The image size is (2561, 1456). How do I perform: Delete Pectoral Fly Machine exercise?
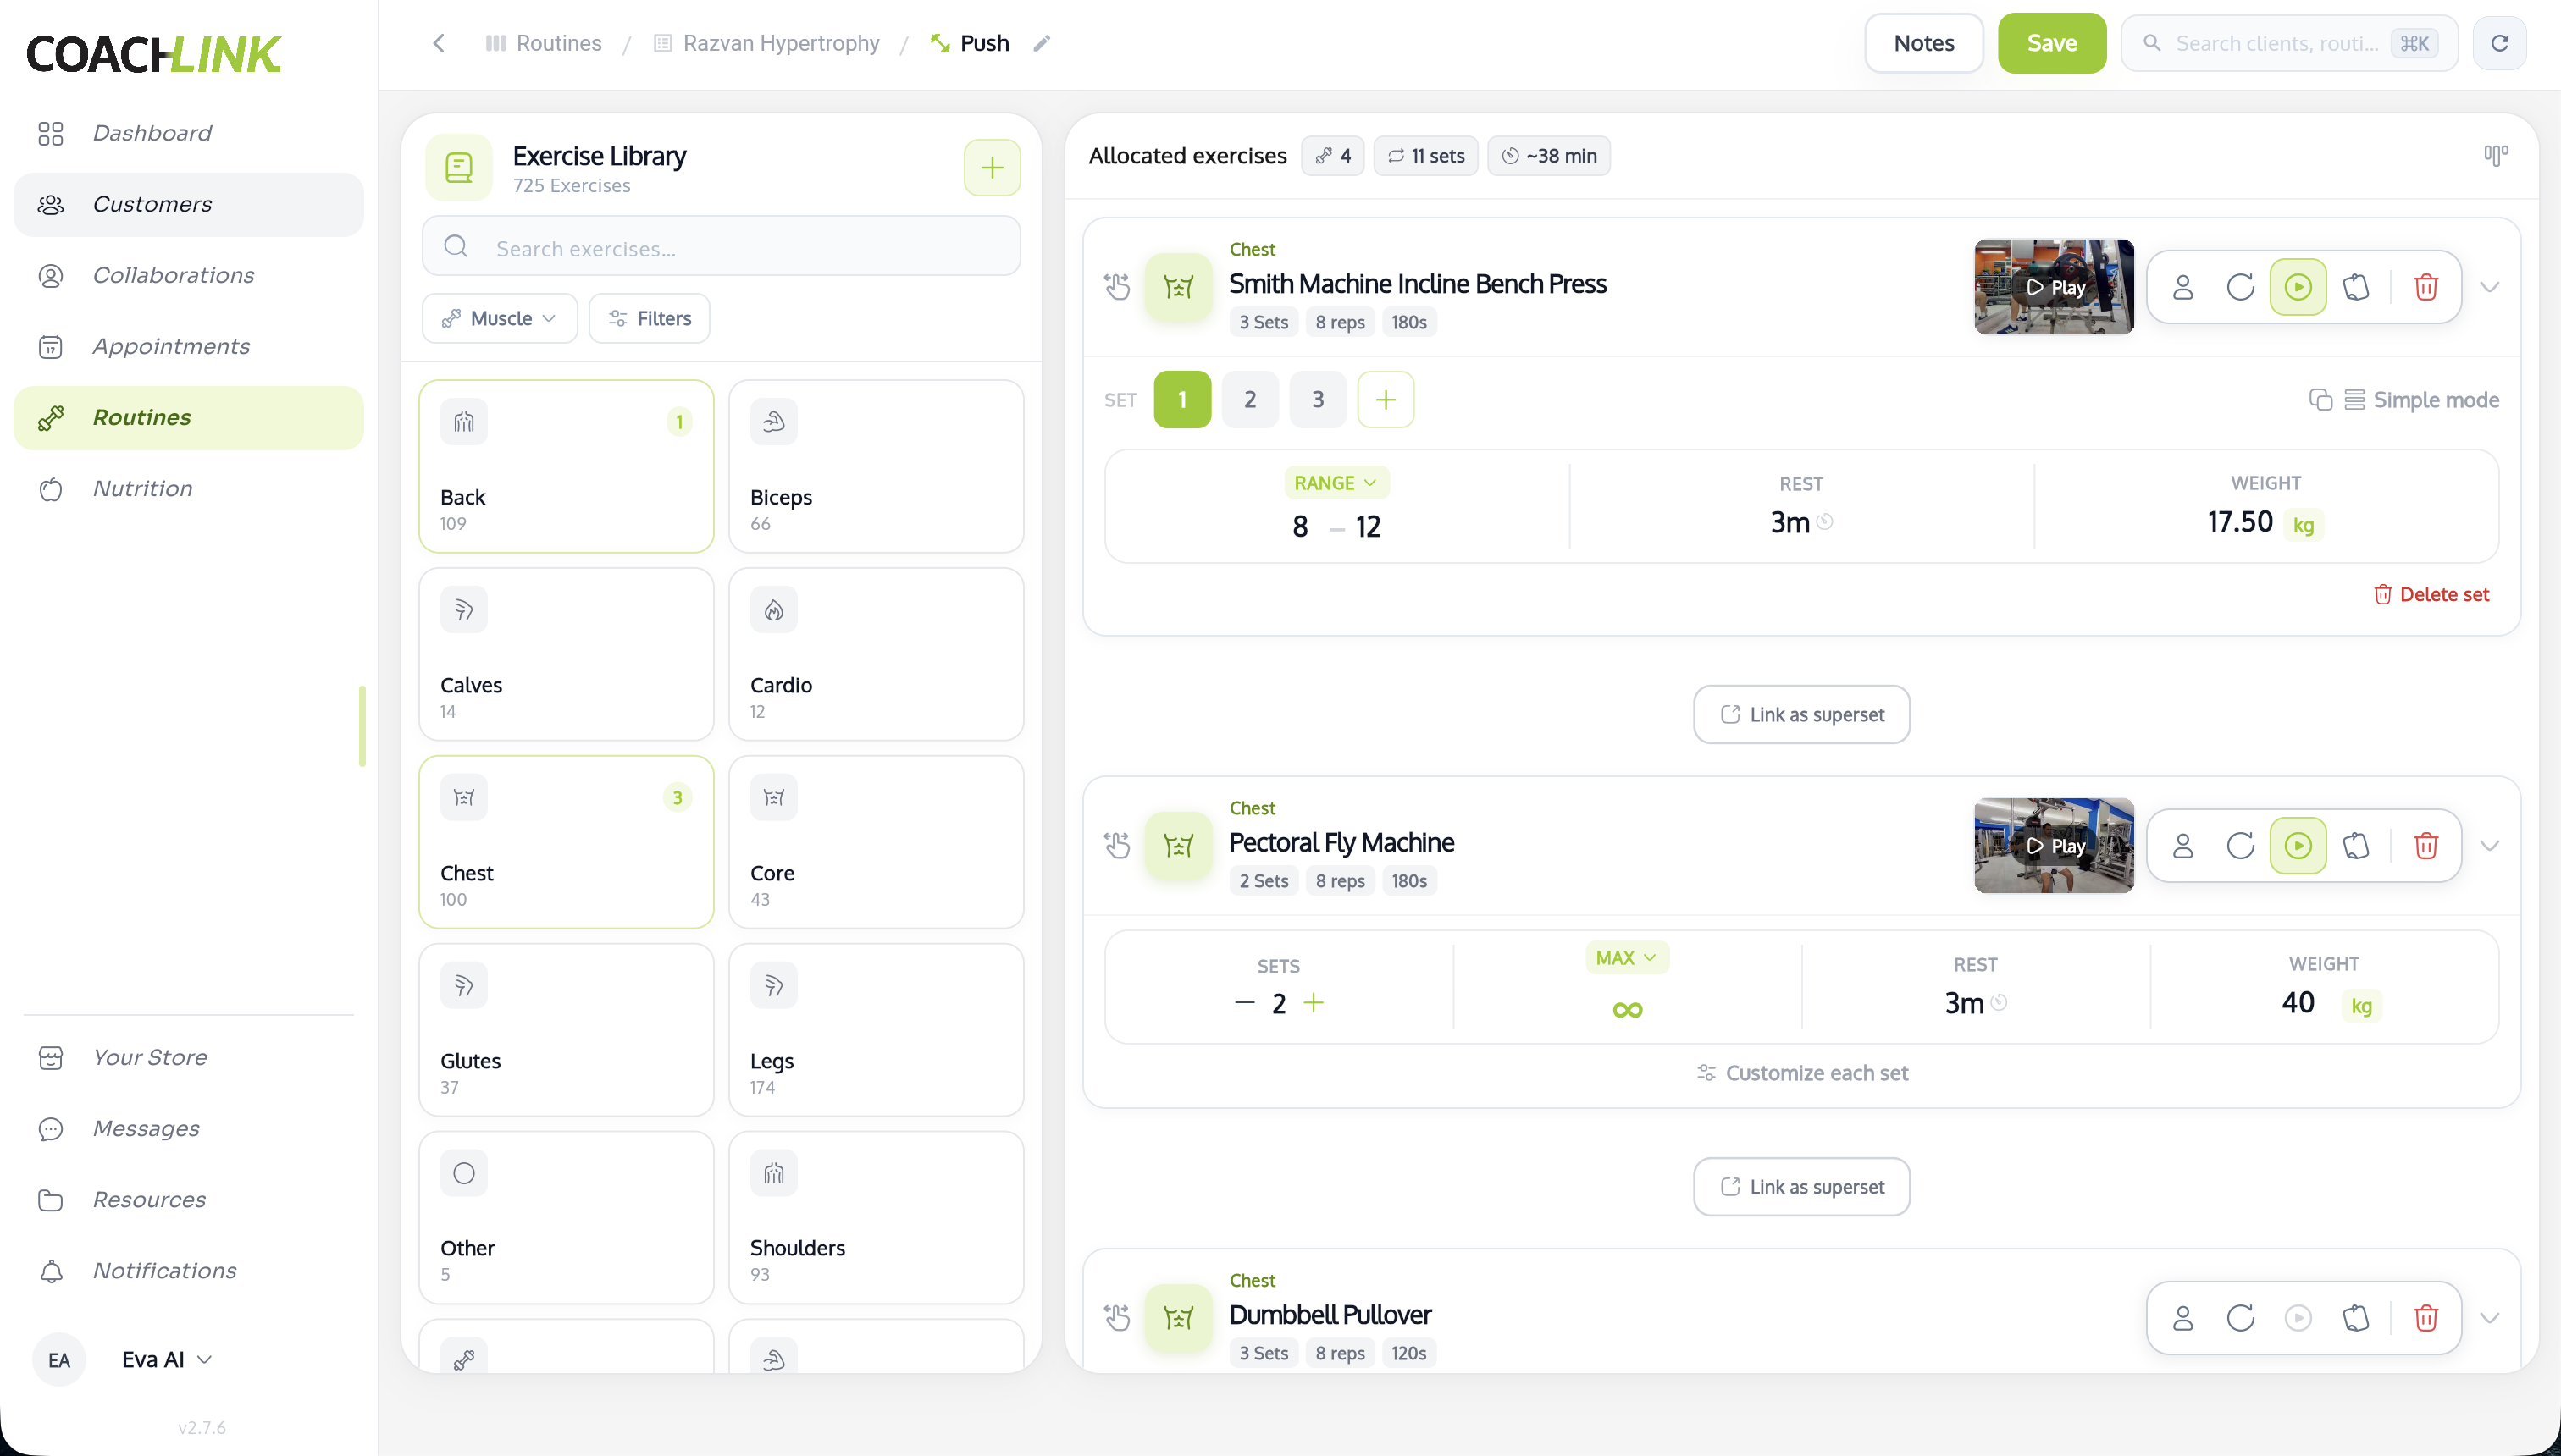click(2426, 846)
